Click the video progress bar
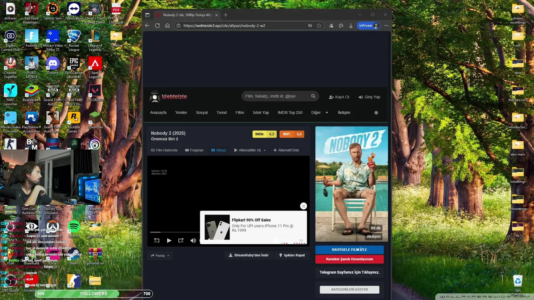 175,232
